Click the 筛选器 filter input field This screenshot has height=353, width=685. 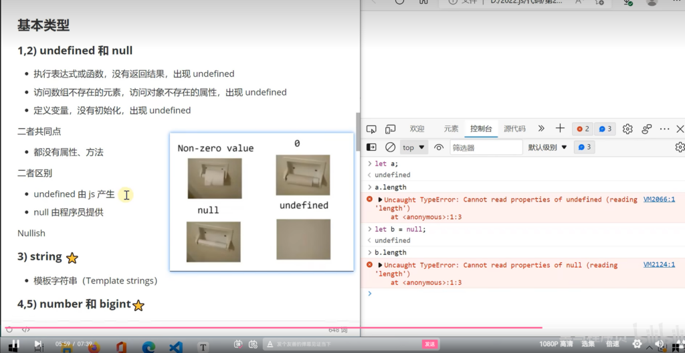click(x=485, y=147)
